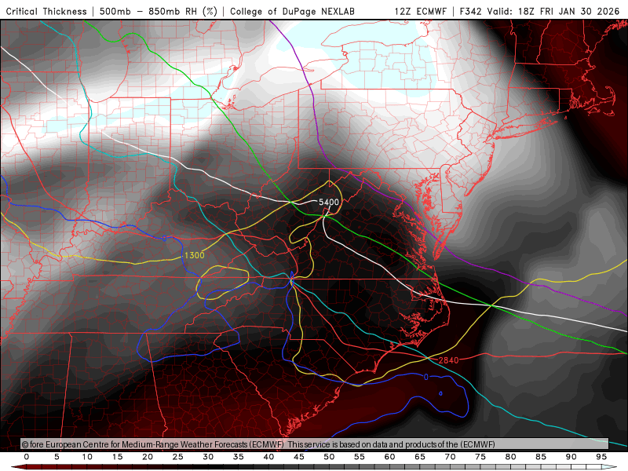The width and height of the screenshot is (628, 471).
Task: Click the blue "0" contour label over the ocean
Action: 425,377
